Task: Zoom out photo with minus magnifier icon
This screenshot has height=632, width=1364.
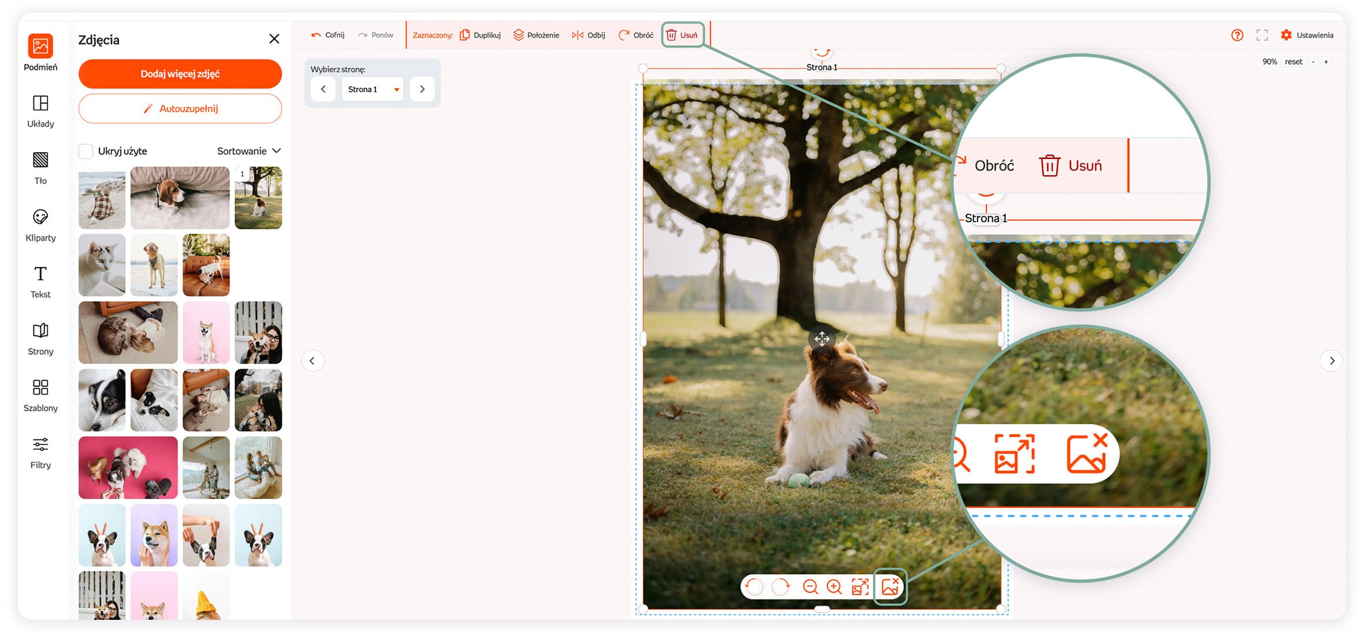Action: click(810, 587)
